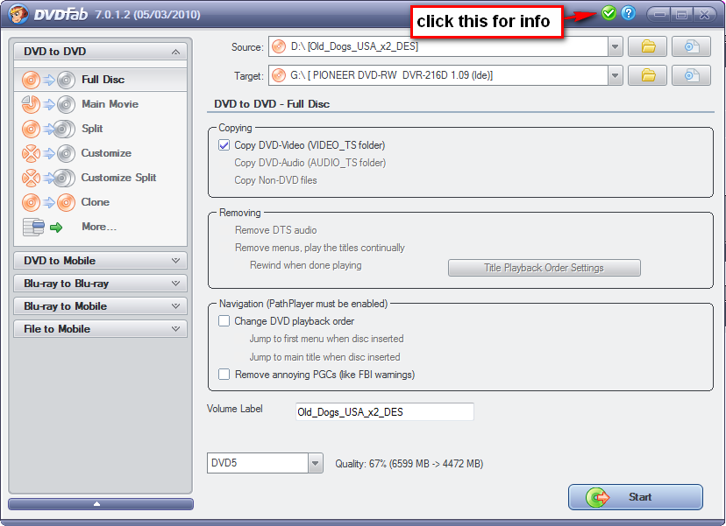Click Copy Non-DVD files option
Viewport: 726px width, 526px height.
[275, 180]
